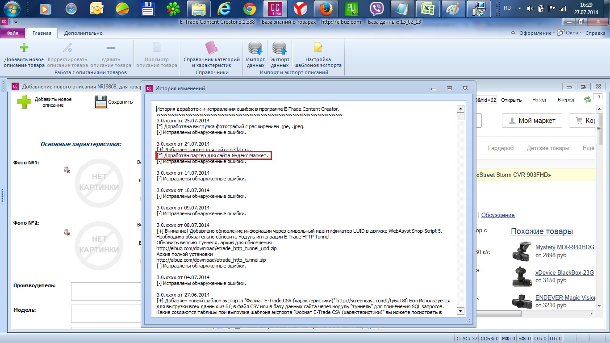610x343 pixels.
Task: Click ICQ flower icon in taskbar
Action: click(173, 8)
